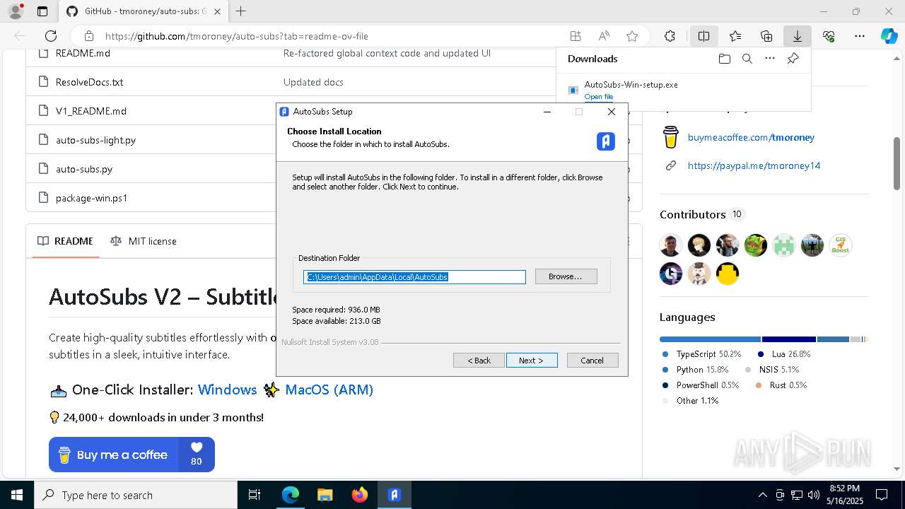Go Back in the installer

(x=479, y=361)
